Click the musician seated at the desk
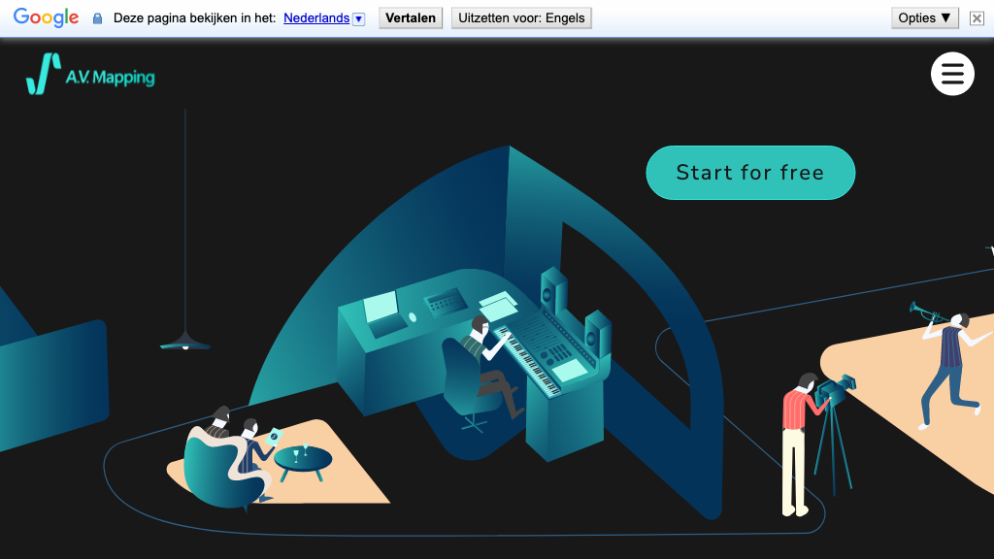994x559 pixels. (483, 359)
